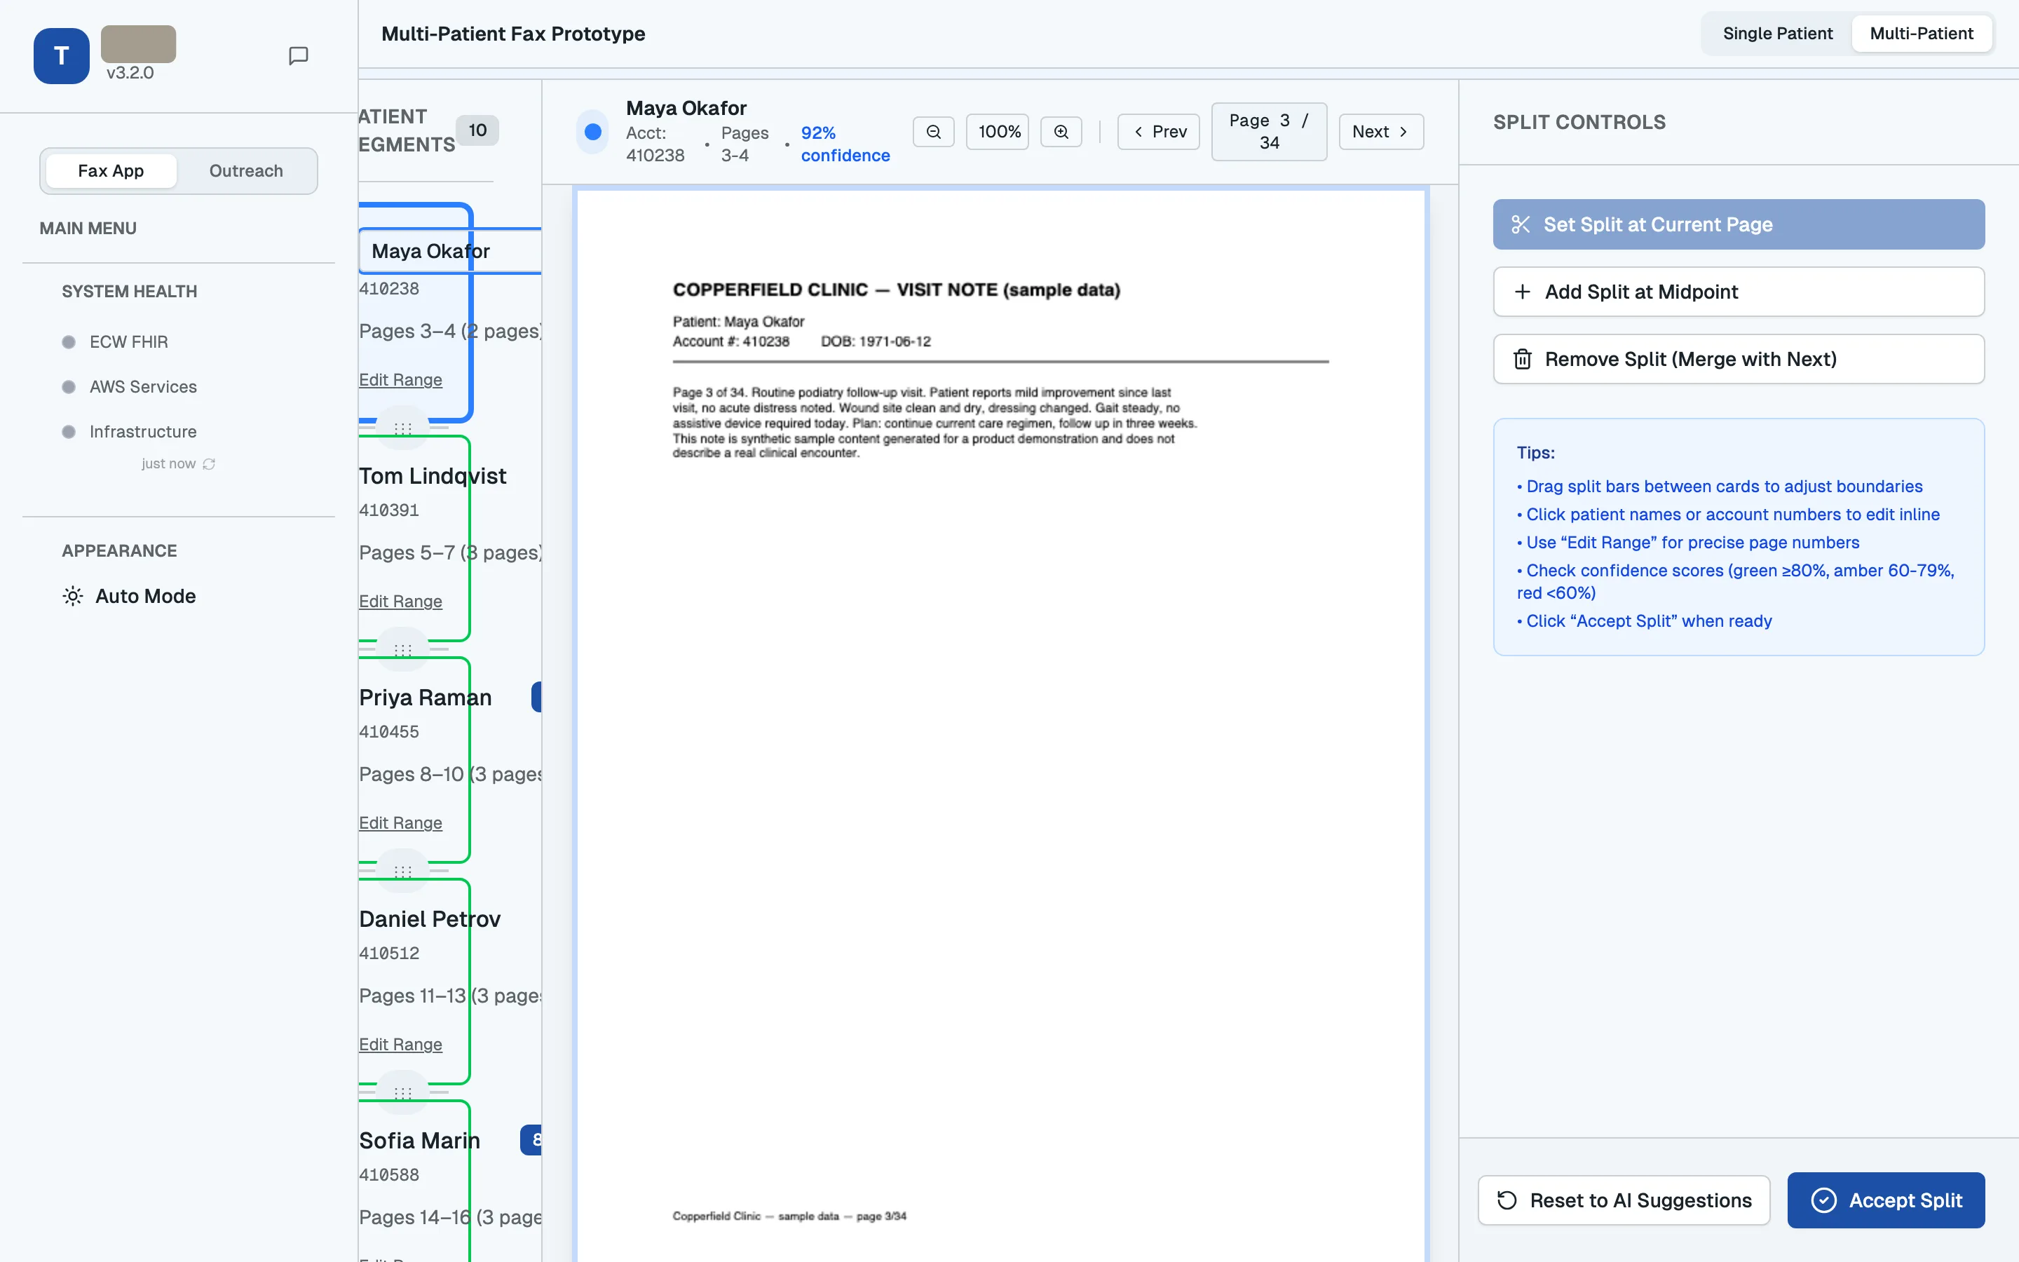The height and width of the screenshot is (1262, 2019).
Task: Click Edit Range under Maya Okafor
Action: click(400, 380)
